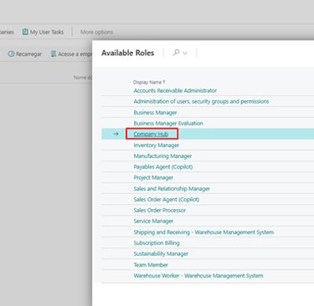Pick Warehouse Worker - Warehouse Management System
Viewport: 314px width, 306px height.
[x=198, y=276]
